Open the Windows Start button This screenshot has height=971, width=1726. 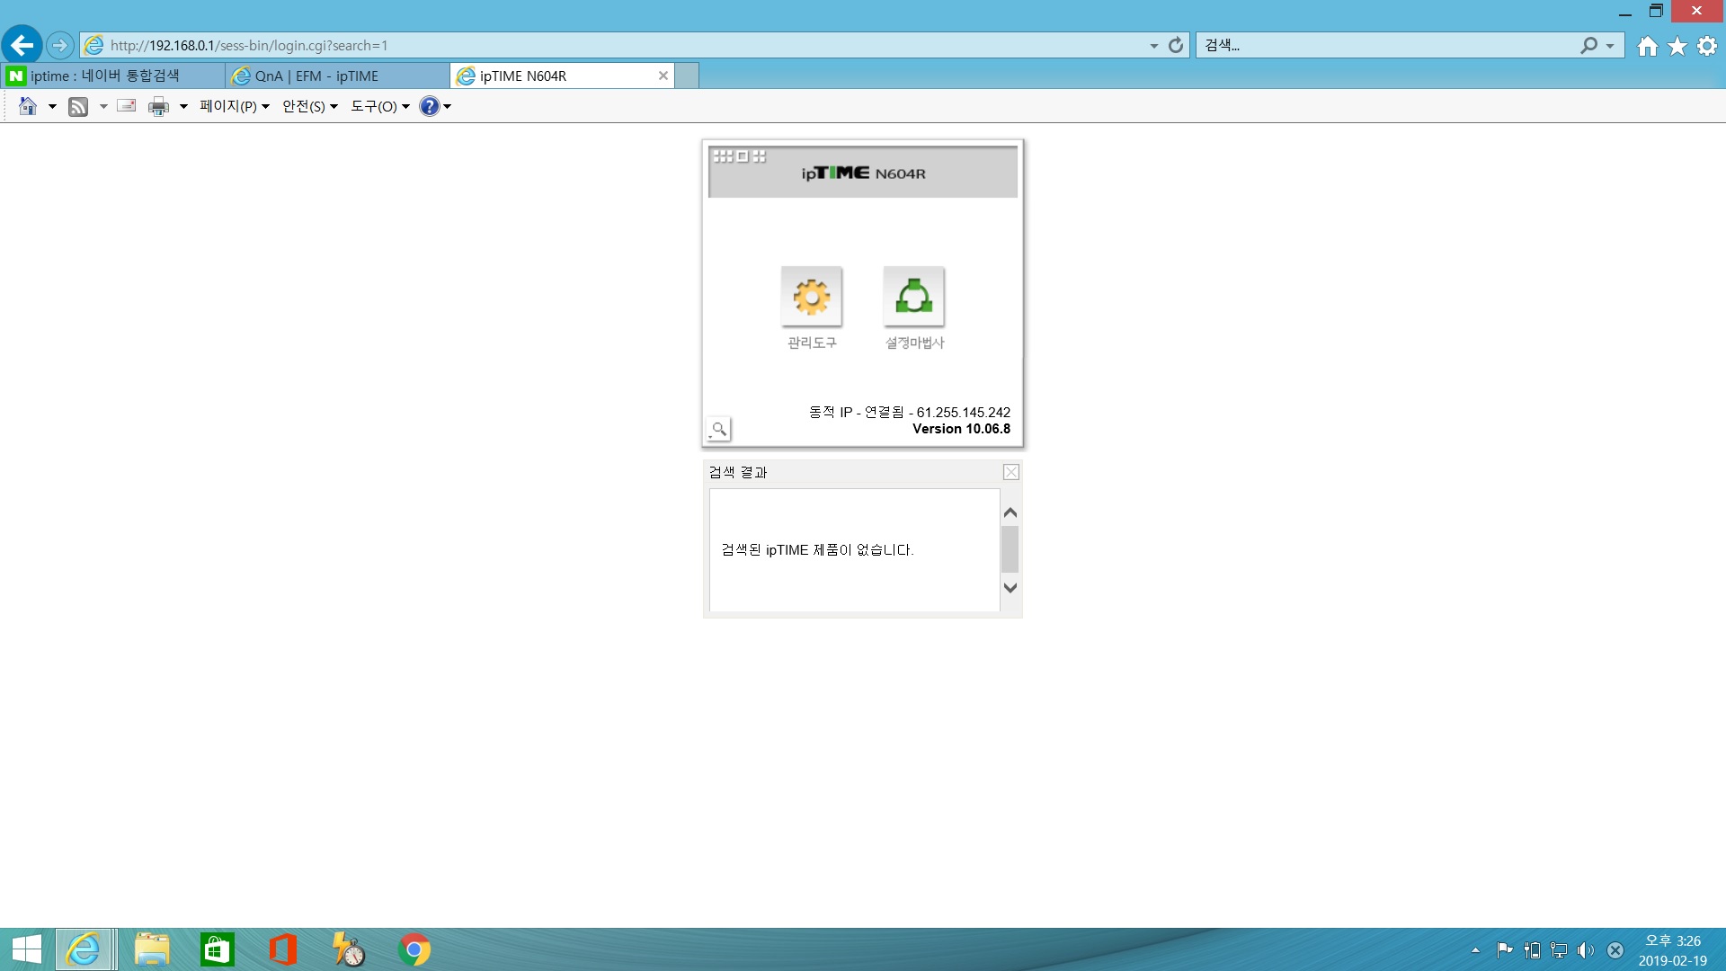coord(27,949)
